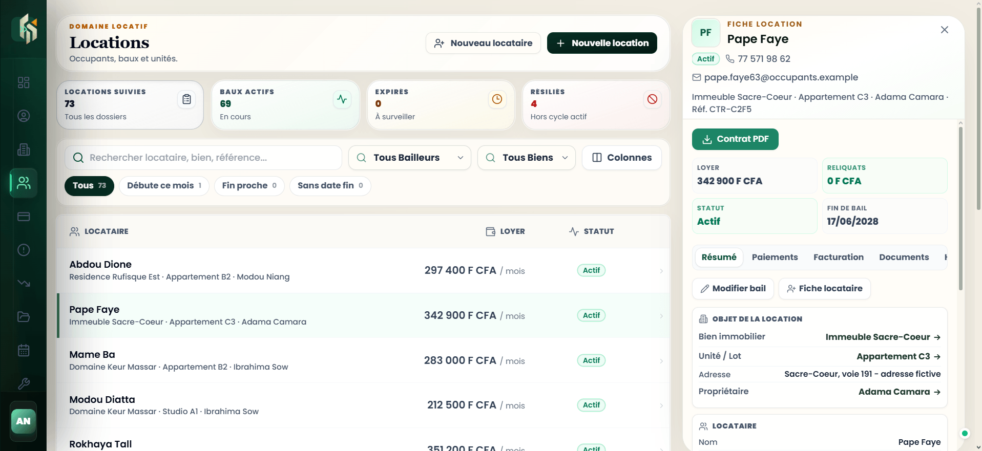Open the folder icon in sidebar
982x451 pixels.
[x=24, y=316]
